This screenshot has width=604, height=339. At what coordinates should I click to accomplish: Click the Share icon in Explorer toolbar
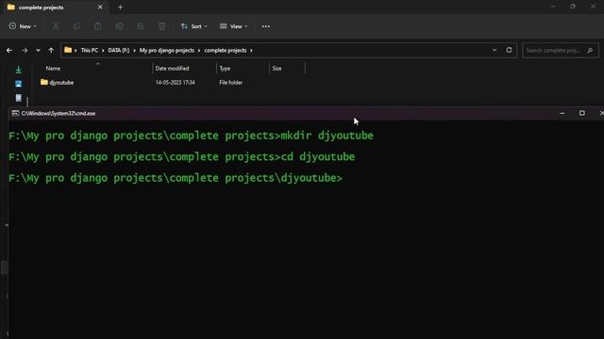141,26
